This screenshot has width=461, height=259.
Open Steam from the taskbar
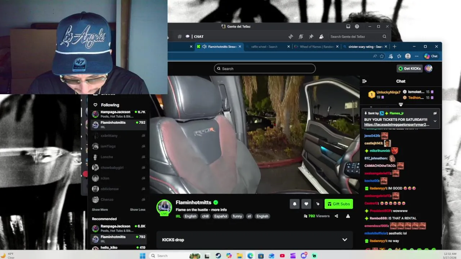point(218,256)
